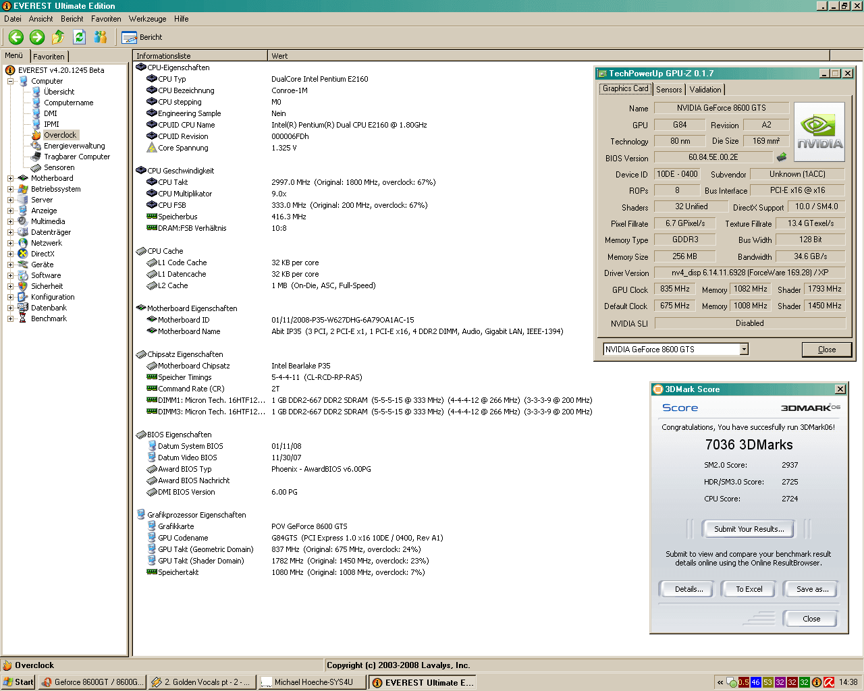Click Save as in 3DMark Score
The image size is (864, 691).
[x=812, y=589]
